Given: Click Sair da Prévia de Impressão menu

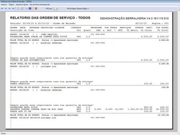Looking at the screenshot, I should tap(40, 5).
